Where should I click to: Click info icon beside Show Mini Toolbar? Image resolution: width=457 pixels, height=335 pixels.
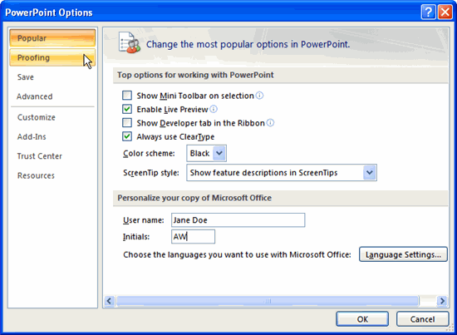pyautogui.click(x=259, y=96)
